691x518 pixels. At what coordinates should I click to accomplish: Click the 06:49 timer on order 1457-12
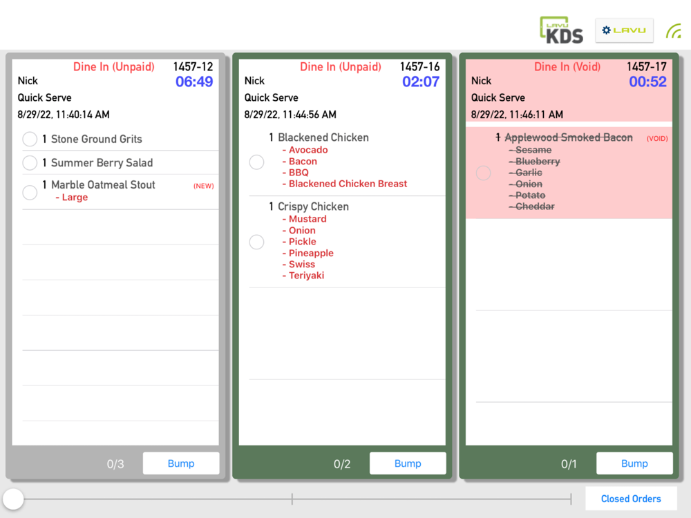(194, 81)
